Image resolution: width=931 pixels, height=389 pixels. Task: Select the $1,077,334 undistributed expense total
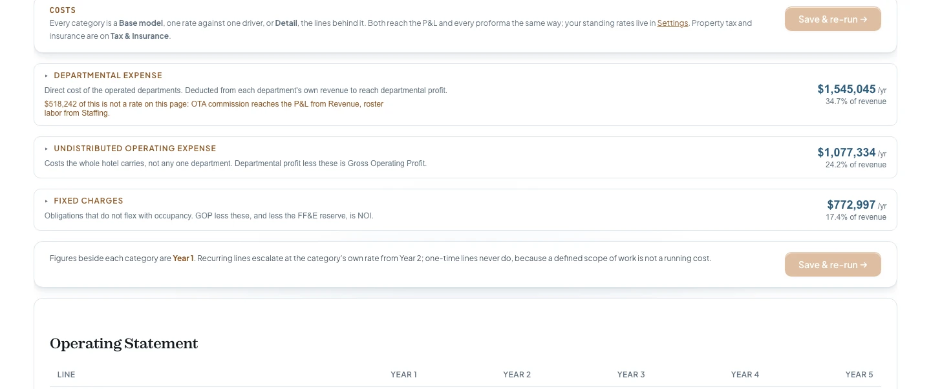tap(846, 152)
